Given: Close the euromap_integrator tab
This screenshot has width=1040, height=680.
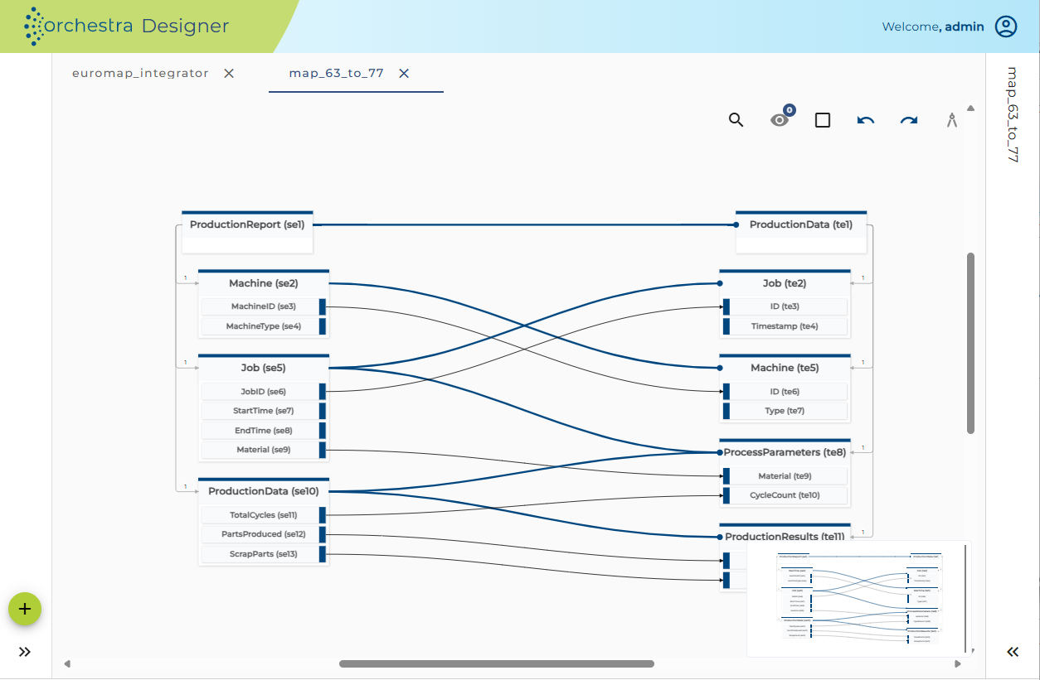Looking at the screenshot, I should (229, 73).
